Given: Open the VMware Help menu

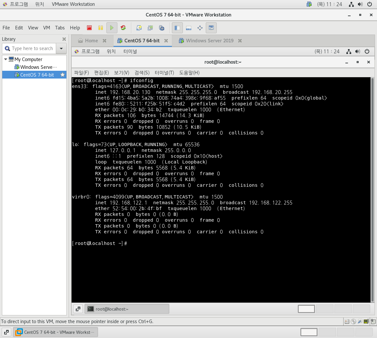Looking at the screenshot, I should pyautogui.click(x=75, y=28).
